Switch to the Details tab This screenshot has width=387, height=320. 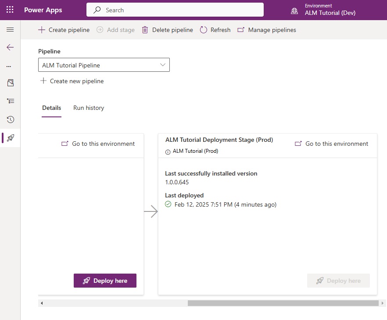click(x=52, y=108)
